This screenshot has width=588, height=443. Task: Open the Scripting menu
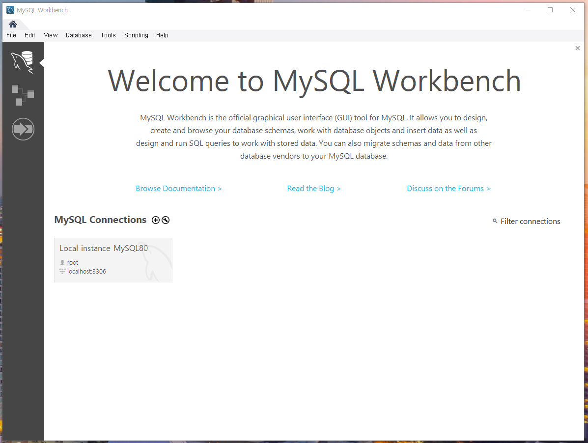[x=136, y=35]
